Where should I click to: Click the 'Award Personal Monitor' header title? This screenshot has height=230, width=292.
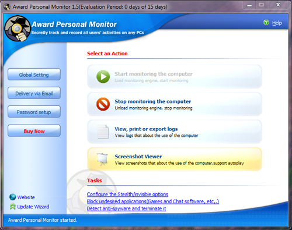(x=74, y=24)
